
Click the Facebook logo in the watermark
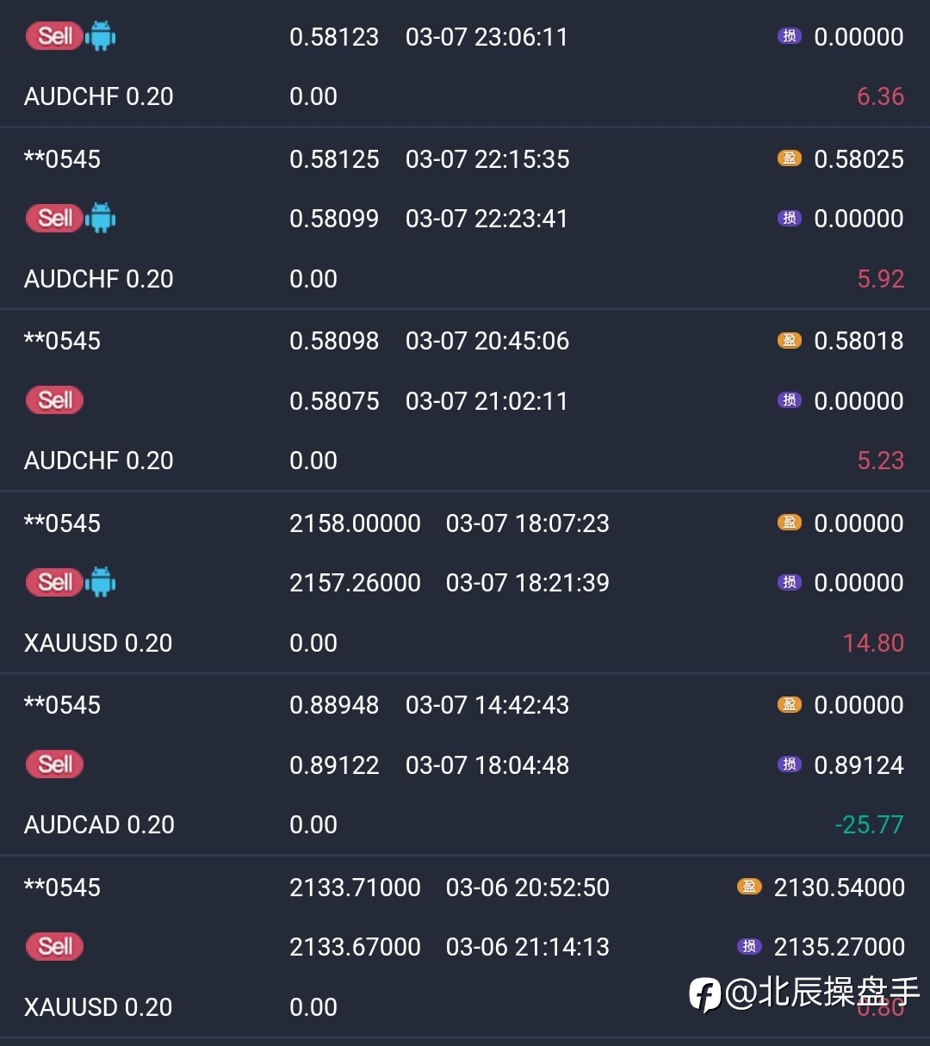click(704, 994)
